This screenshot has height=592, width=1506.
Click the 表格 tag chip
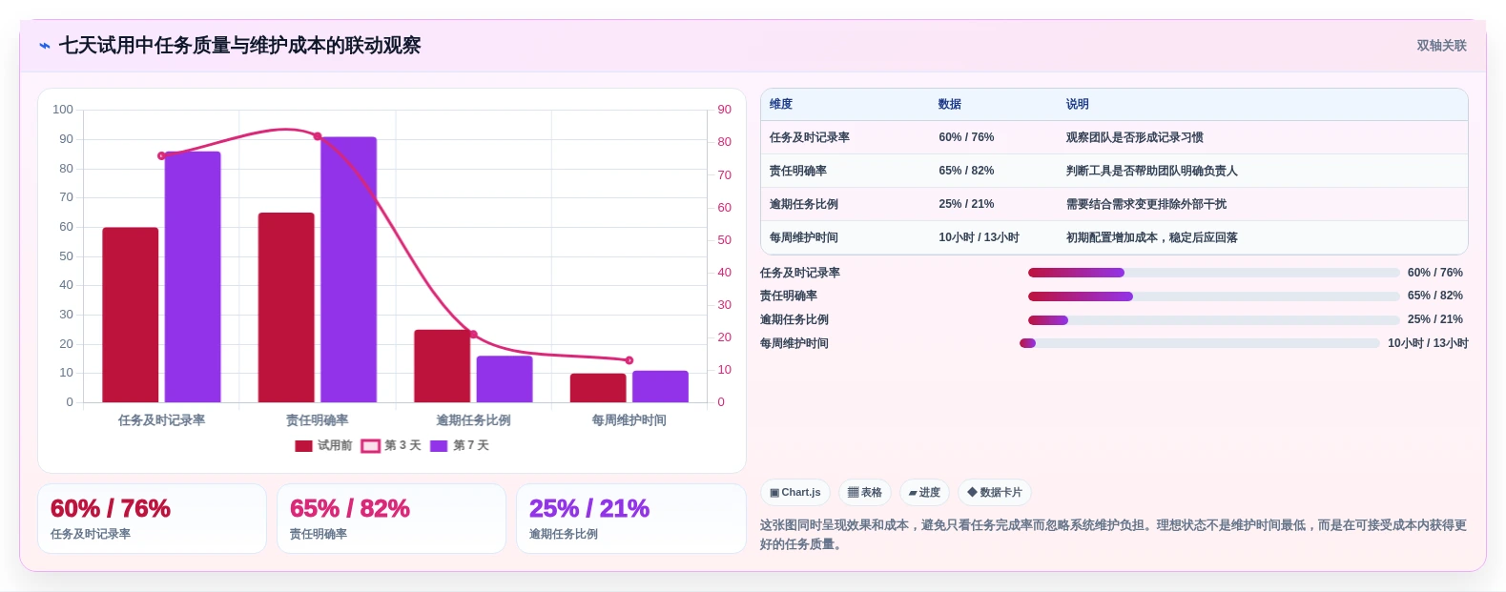tap(865, 493)
